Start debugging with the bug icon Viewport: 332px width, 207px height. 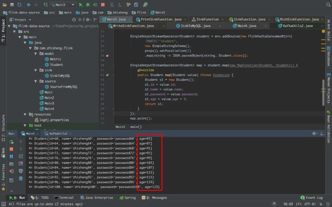coord(88,5)
